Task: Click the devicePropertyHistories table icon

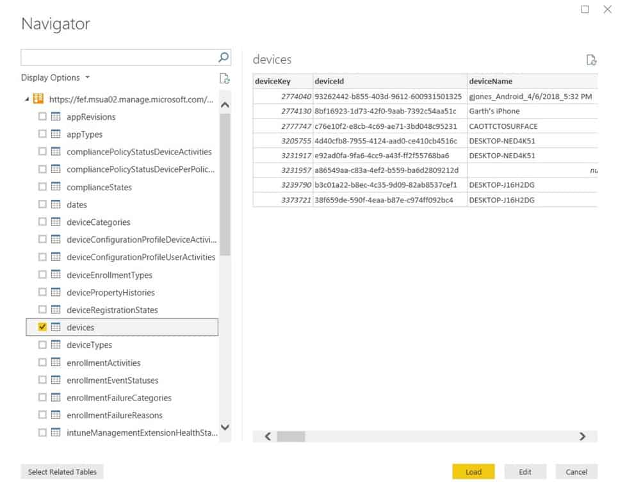Action: pos(56,291)
